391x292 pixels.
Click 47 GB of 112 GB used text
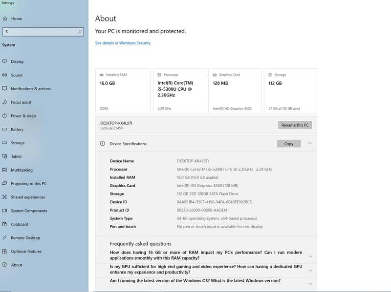pyautogui.click(x=284, y=109)
